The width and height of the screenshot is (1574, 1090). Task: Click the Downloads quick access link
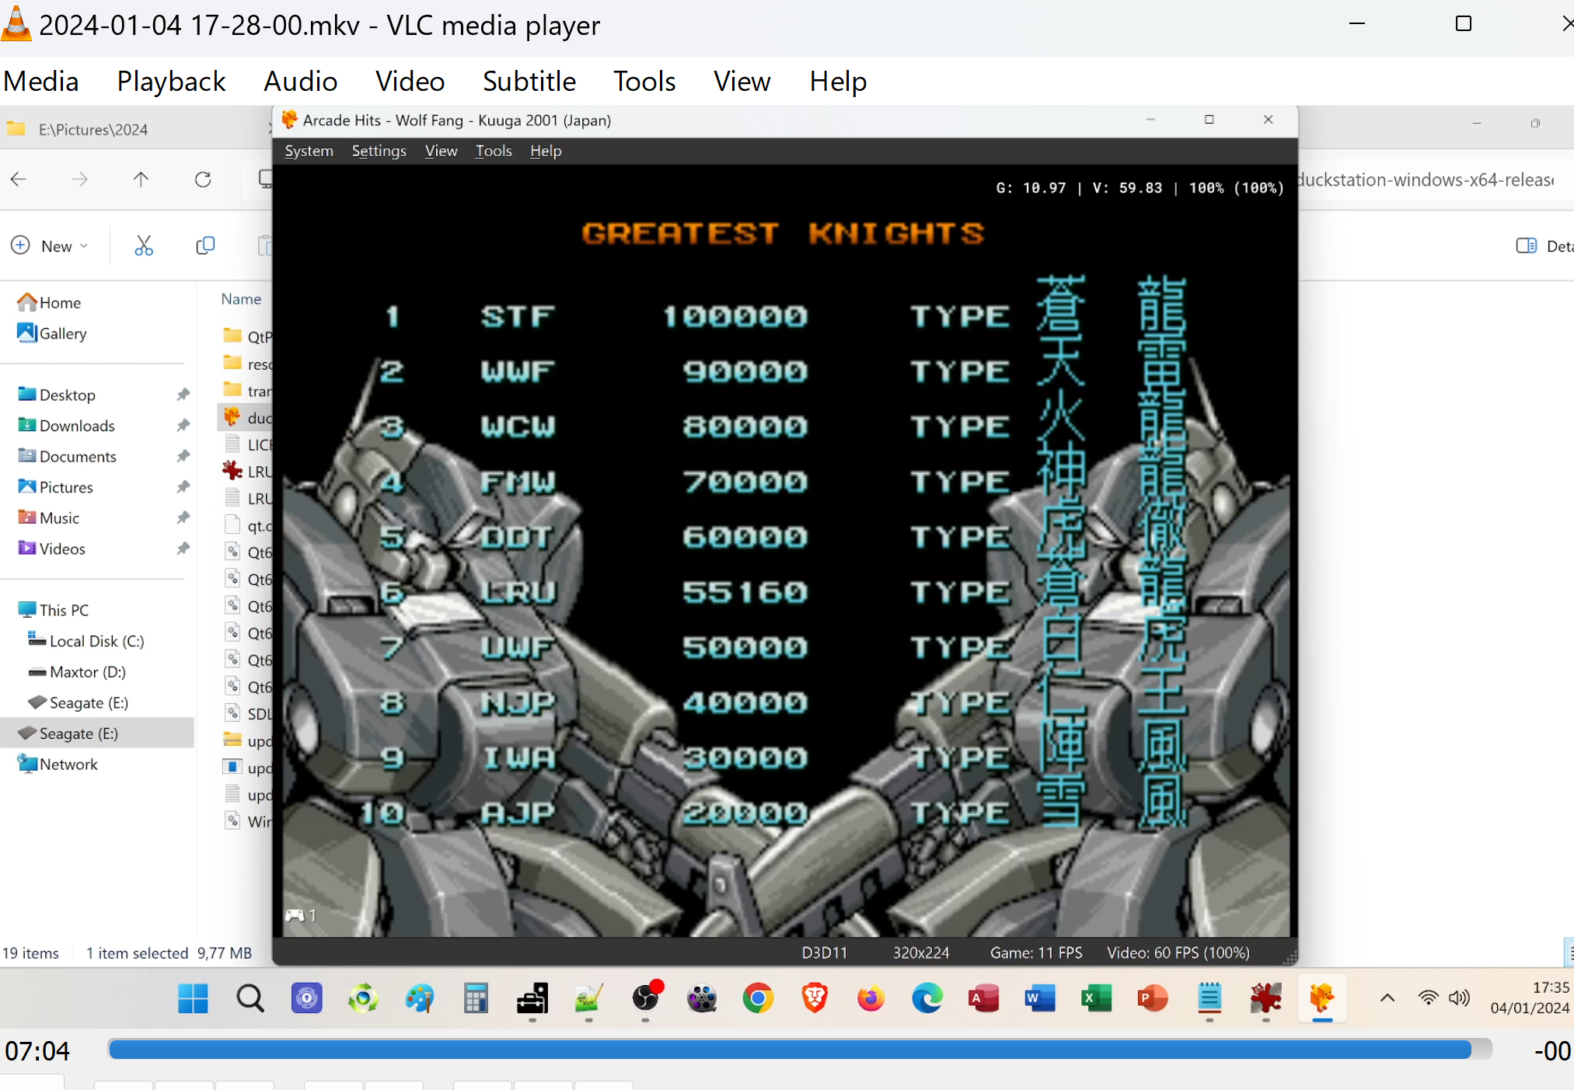[x=77, y=426]
